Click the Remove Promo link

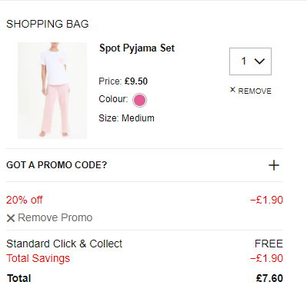click(x=55, y=217)
